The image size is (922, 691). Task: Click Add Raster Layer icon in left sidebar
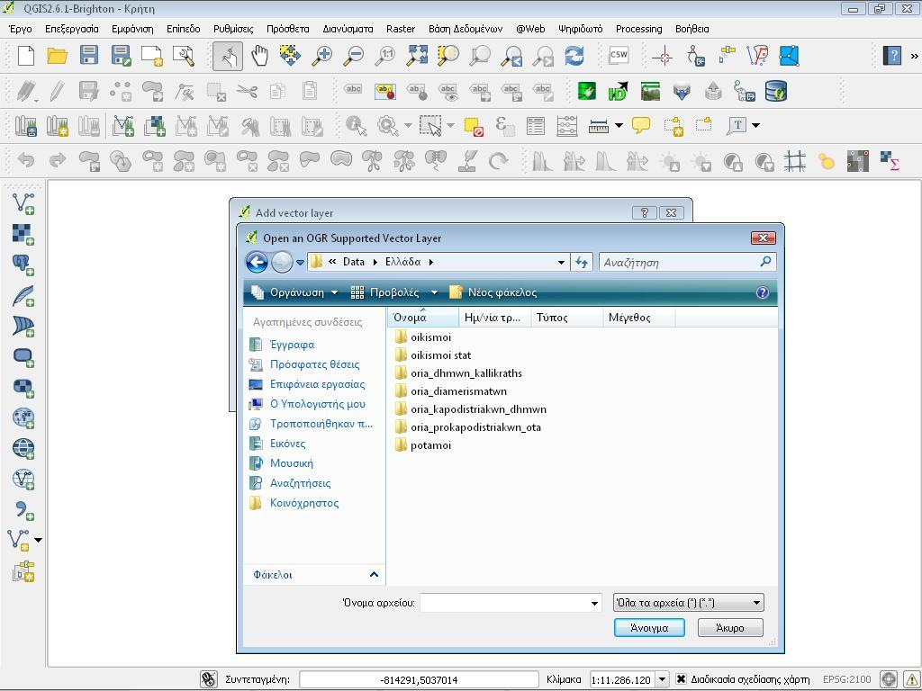point(23,234)
